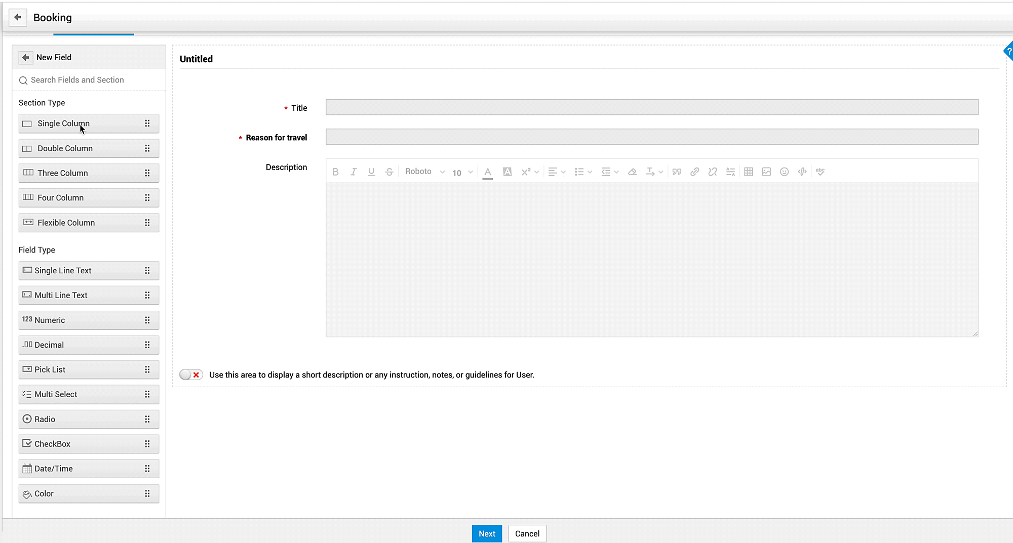Enable the short description instruction toggle
Screen dimensions: 1013x543
pyautogui.click(x=191, y=374)
